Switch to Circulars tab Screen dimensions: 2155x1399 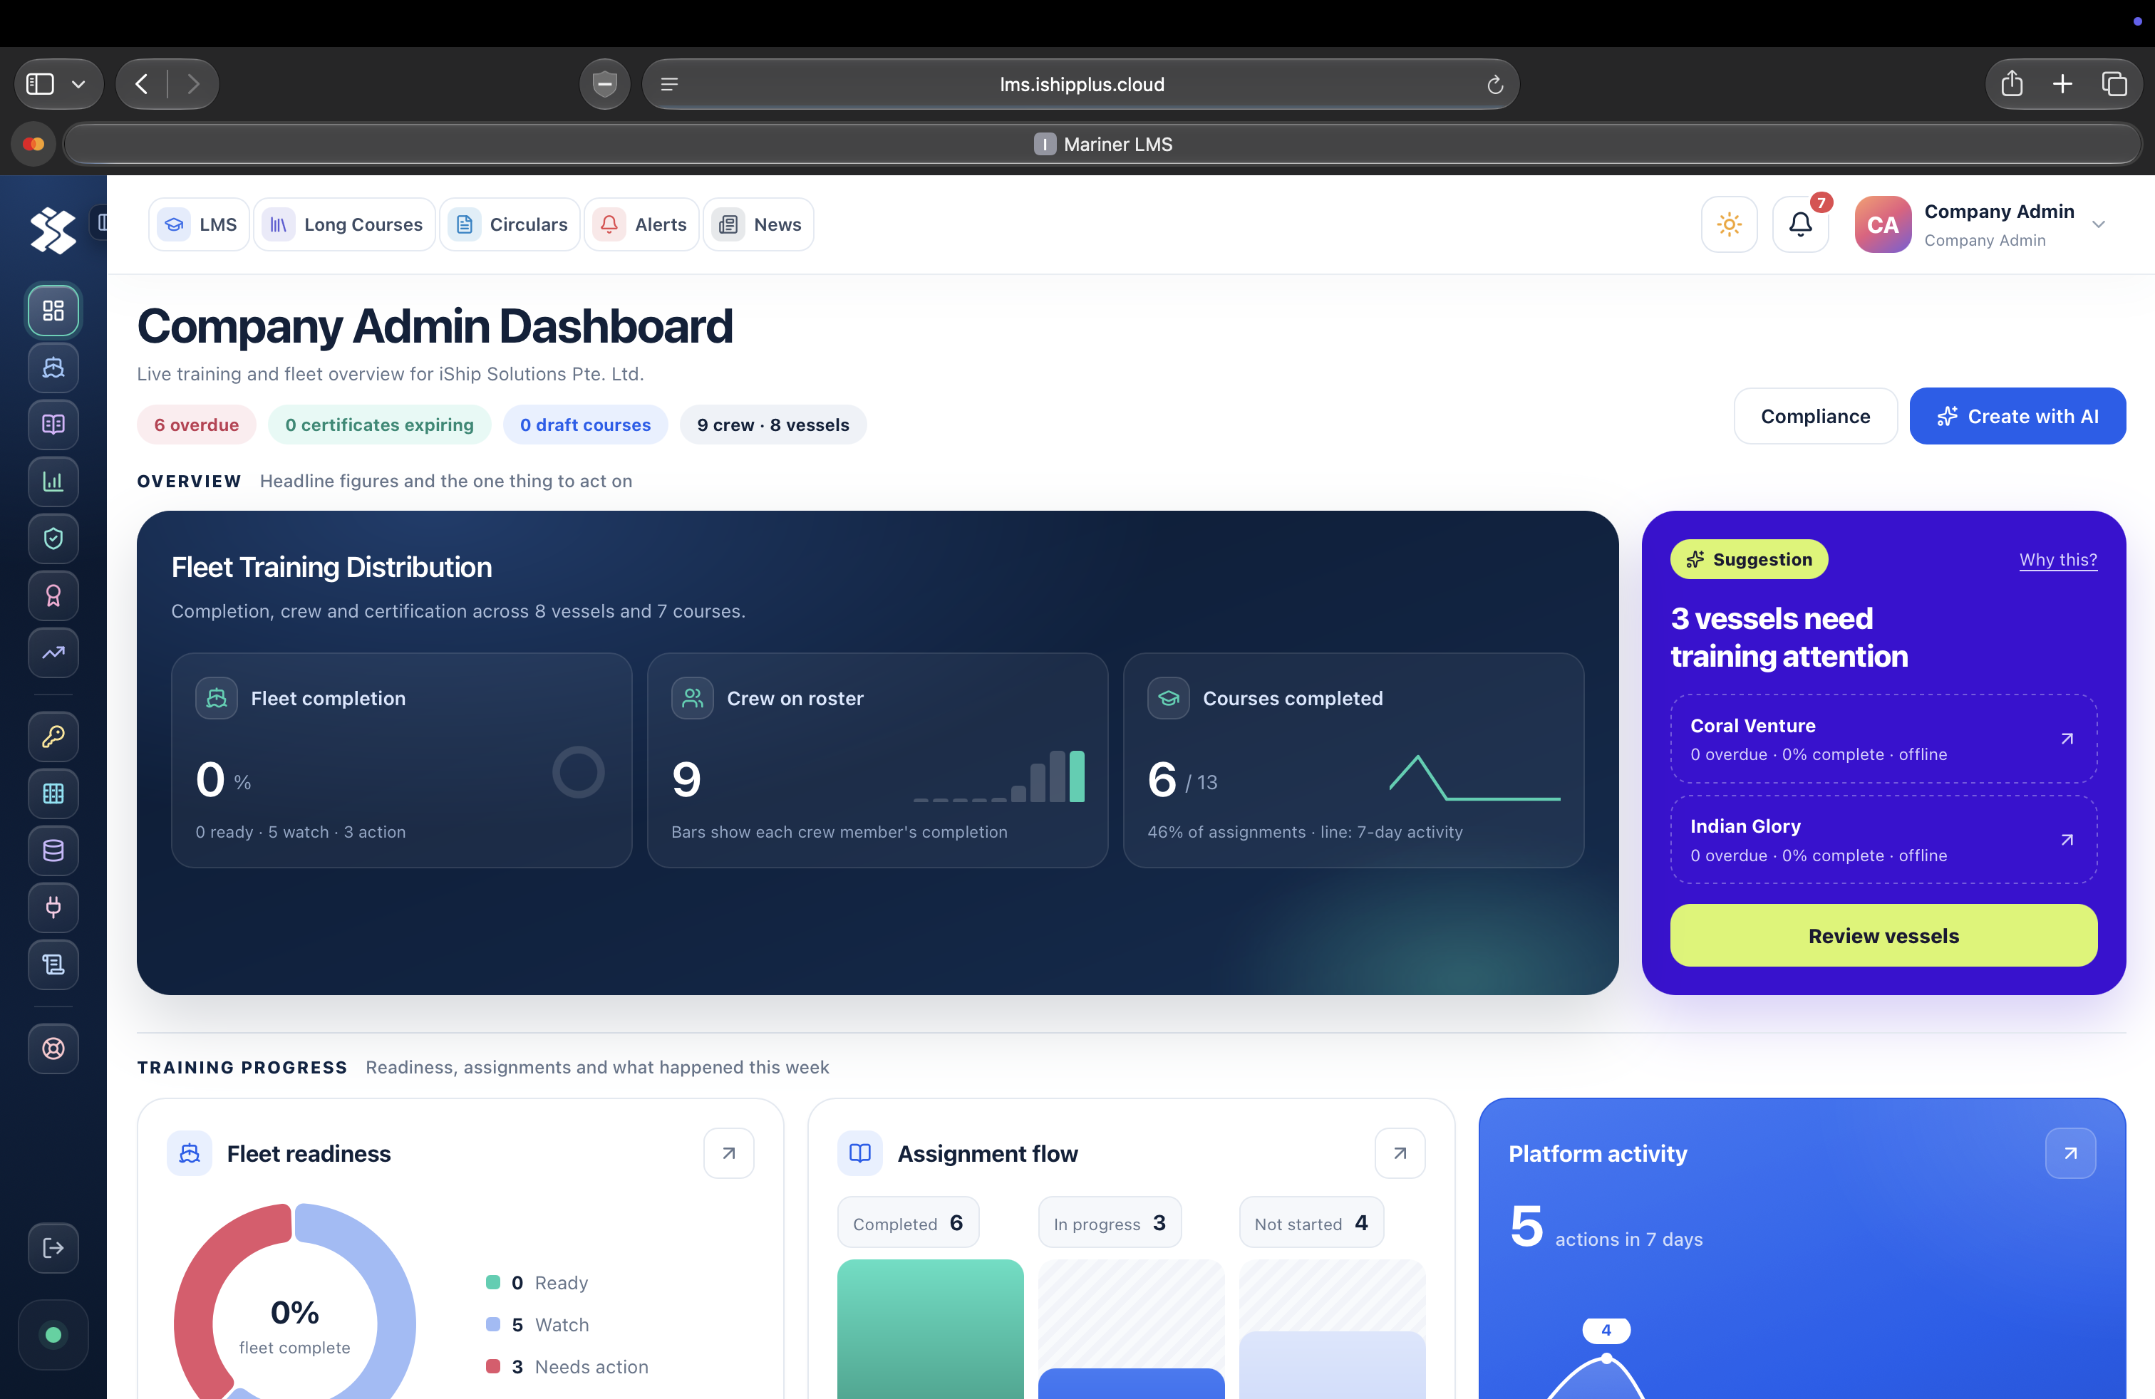coord(510,224)
